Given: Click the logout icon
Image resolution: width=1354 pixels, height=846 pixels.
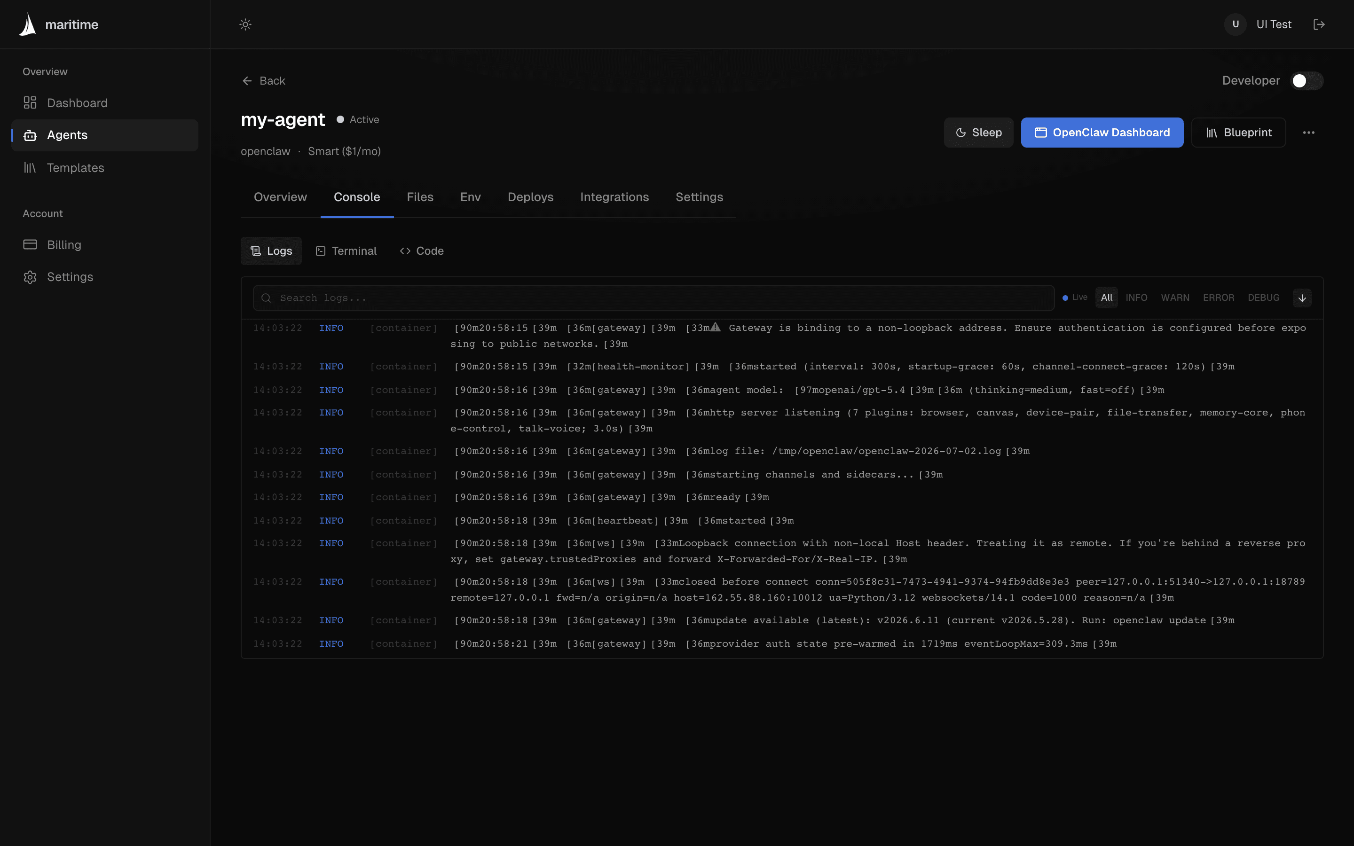Looking at the screenshot, I should [1319, 24].
